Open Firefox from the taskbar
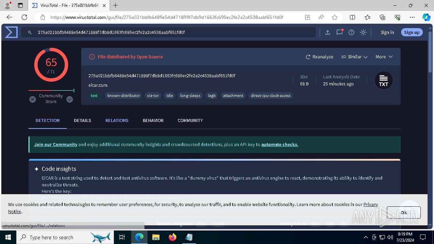Image resolution: width=434 pixels, height=244 pixels. click(172, 237)
